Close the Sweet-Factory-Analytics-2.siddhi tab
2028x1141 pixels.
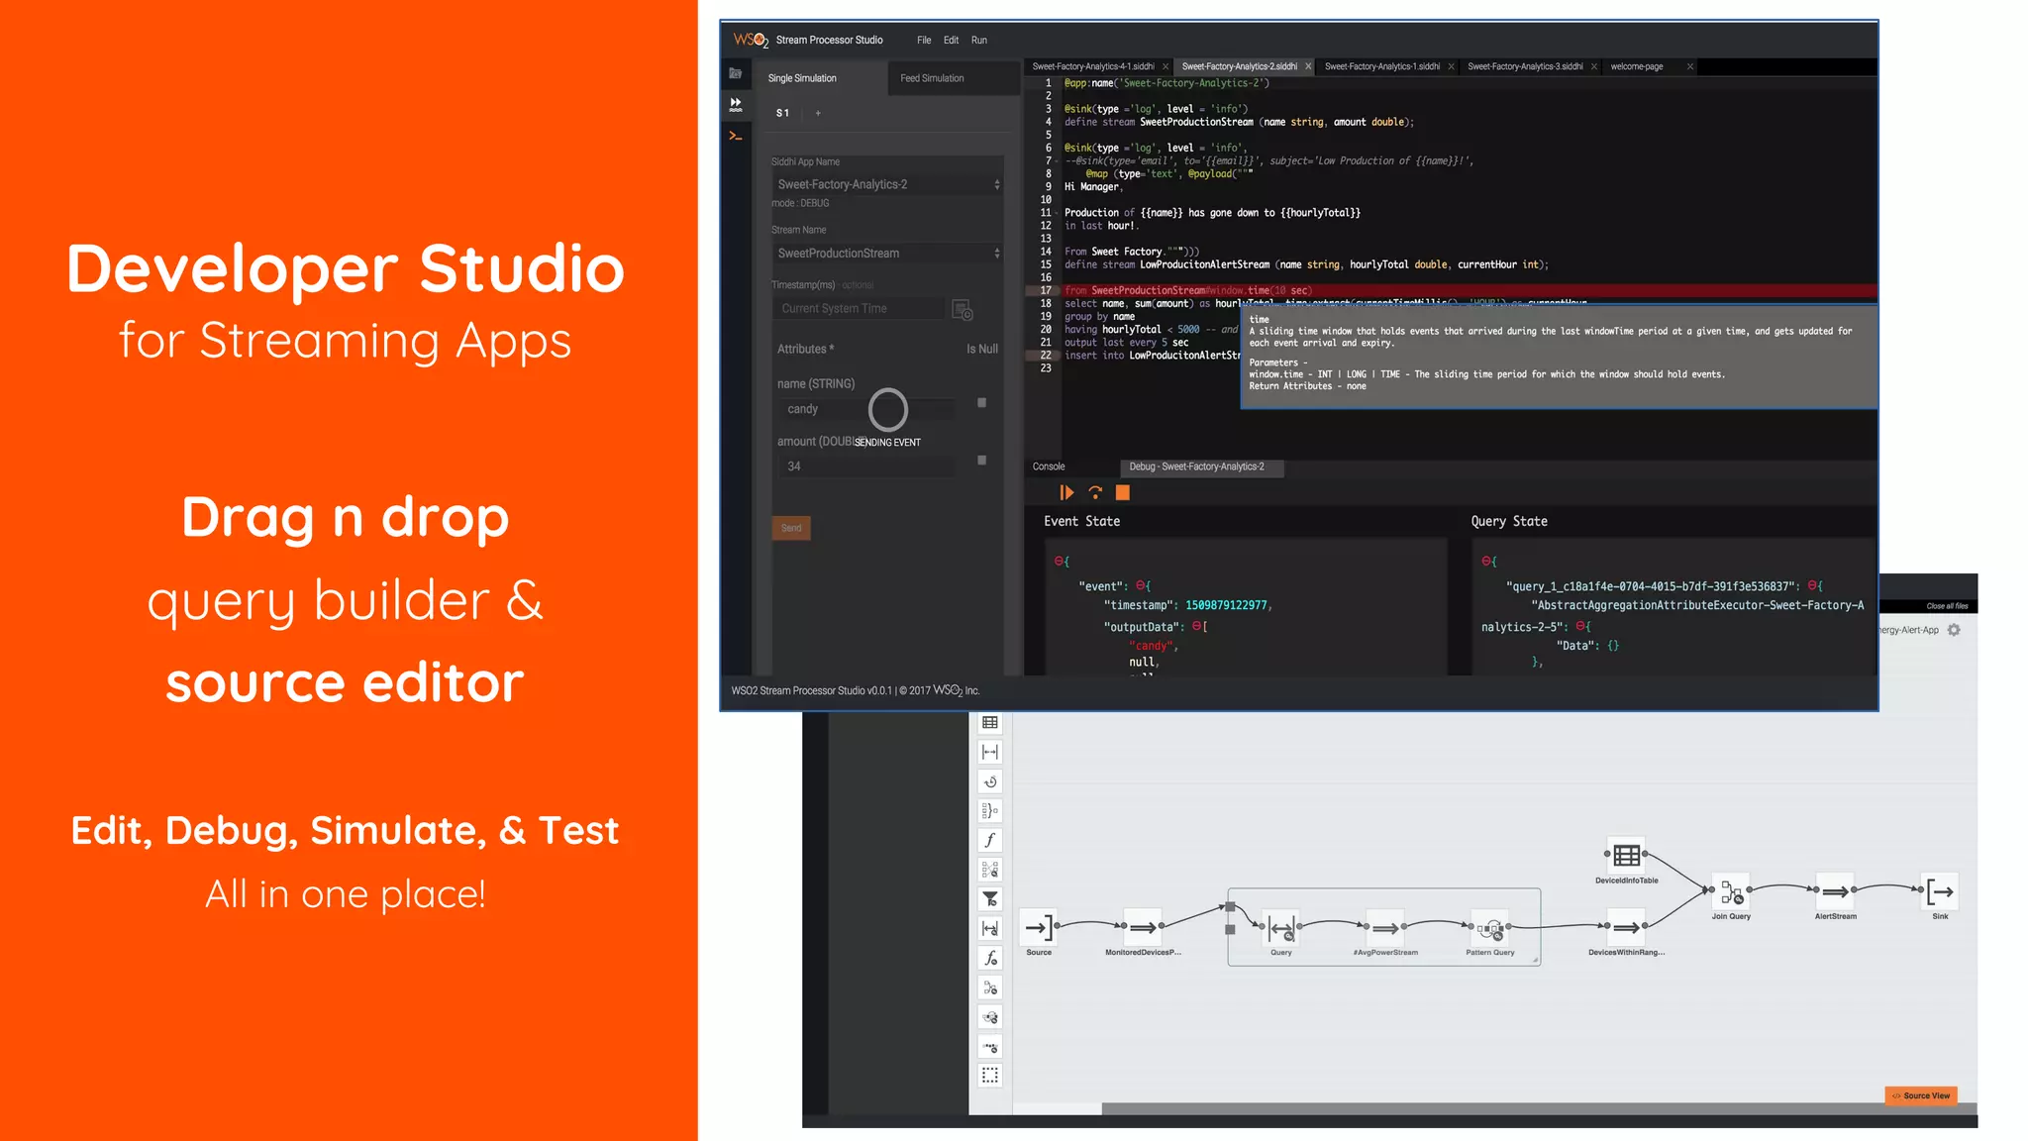tap(1308, 67)
